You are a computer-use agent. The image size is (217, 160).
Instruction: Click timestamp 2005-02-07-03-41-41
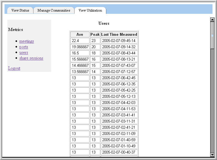coord(119,115)
